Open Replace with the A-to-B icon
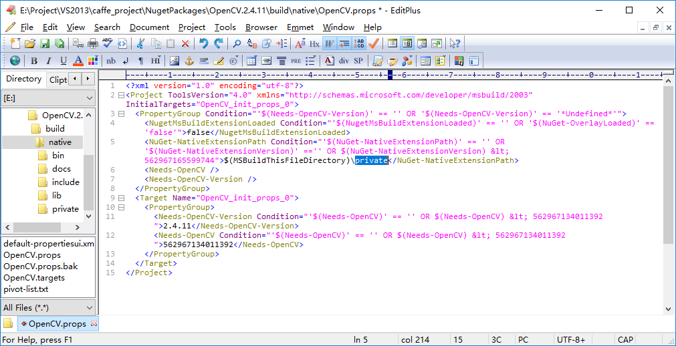 pyautogui.click(x=252, y=43)
